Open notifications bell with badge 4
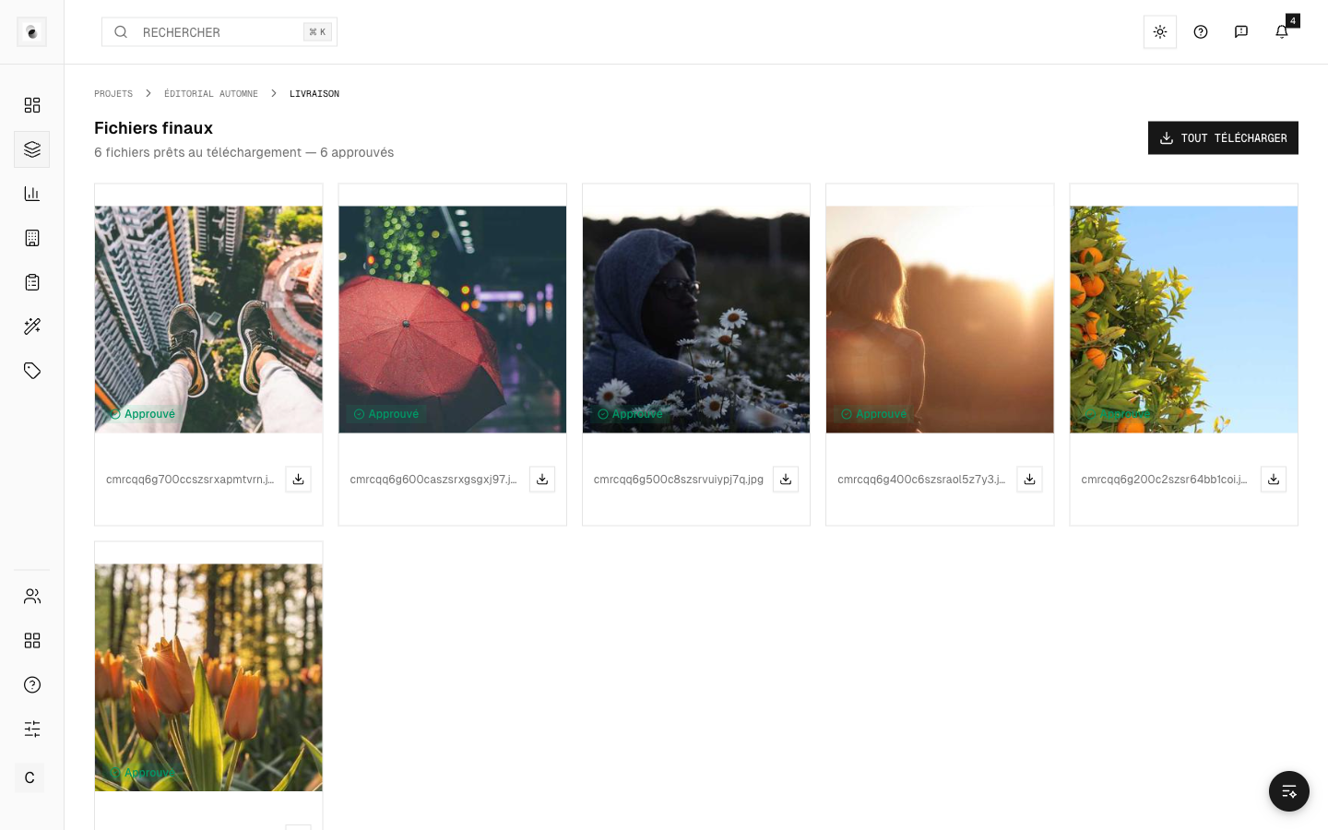Viewport: 1328px width, 830px height. click(1282, 32)
